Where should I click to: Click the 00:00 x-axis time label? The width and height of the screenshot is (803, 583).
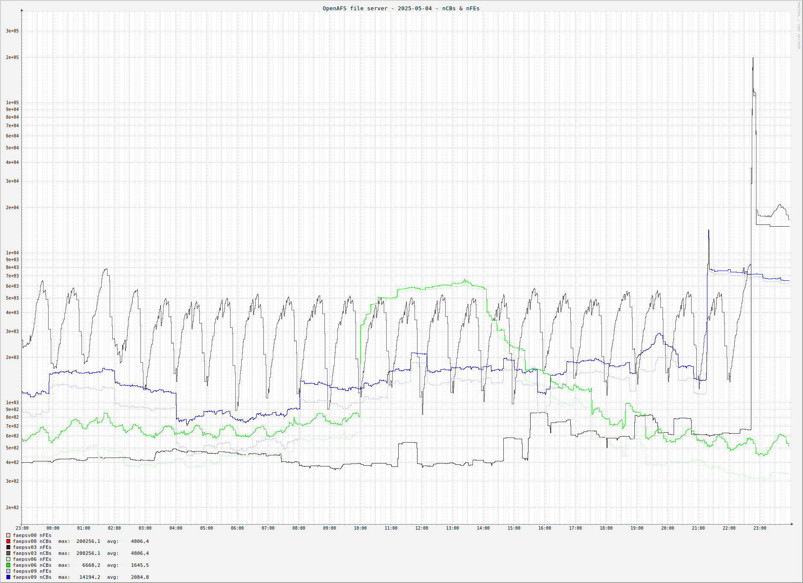point(53,528)
